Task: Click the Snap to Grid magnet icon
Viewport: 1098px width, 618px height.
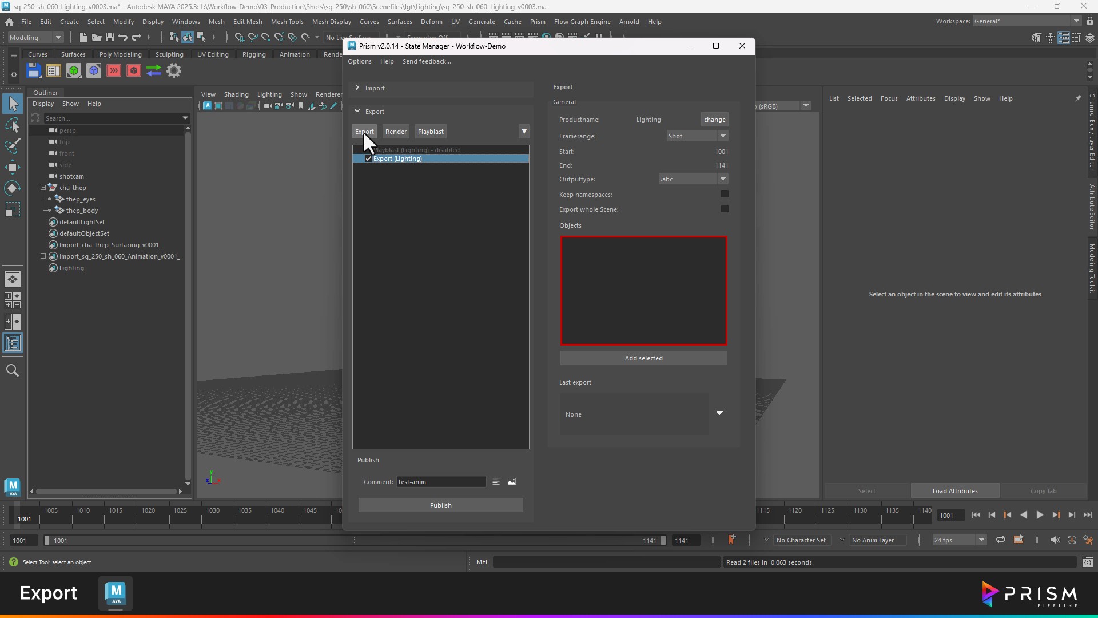Action: tap(239, 38)
